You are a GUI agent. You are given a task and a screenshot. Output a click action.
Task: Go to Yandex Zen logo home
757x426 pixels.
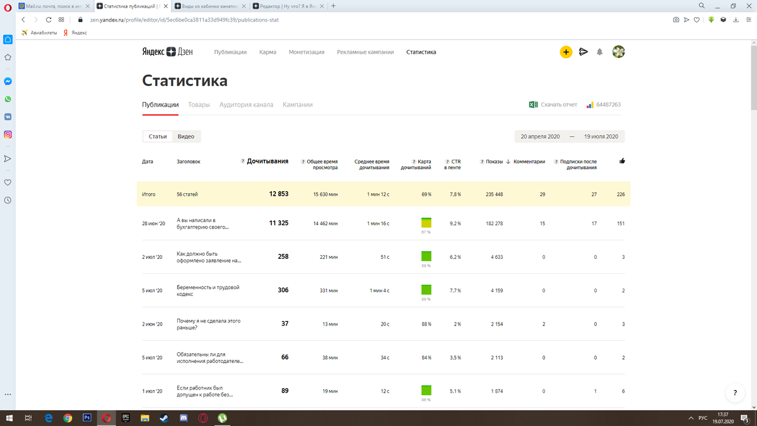pyautogui.click(x=167, y=52)
